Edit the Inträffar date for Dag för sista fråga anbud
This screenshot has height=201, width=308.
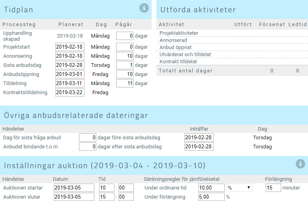coord(199,137)
